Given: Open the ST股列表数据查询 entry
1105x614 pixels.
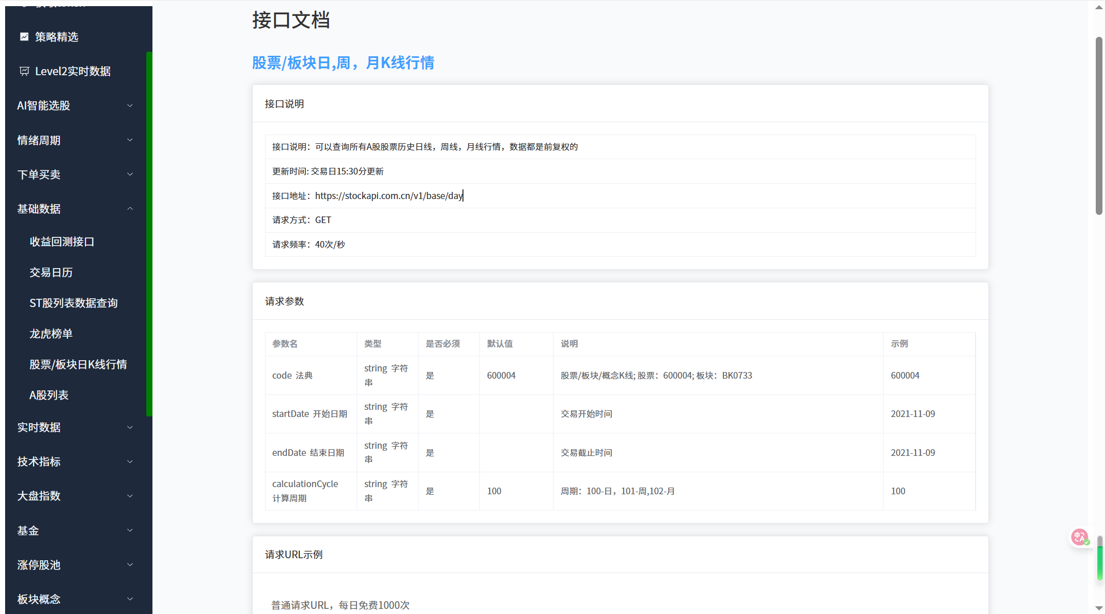Looking at the screenshot, I should click(x=74, y=302).
